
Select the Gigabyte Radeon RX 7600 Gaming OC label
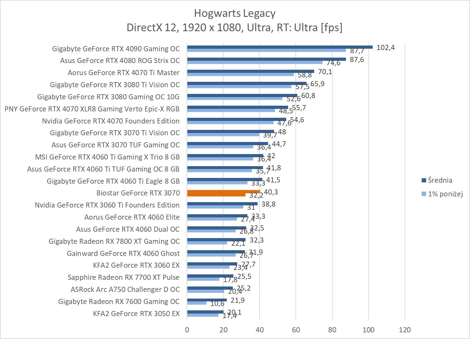pos(119,301)
